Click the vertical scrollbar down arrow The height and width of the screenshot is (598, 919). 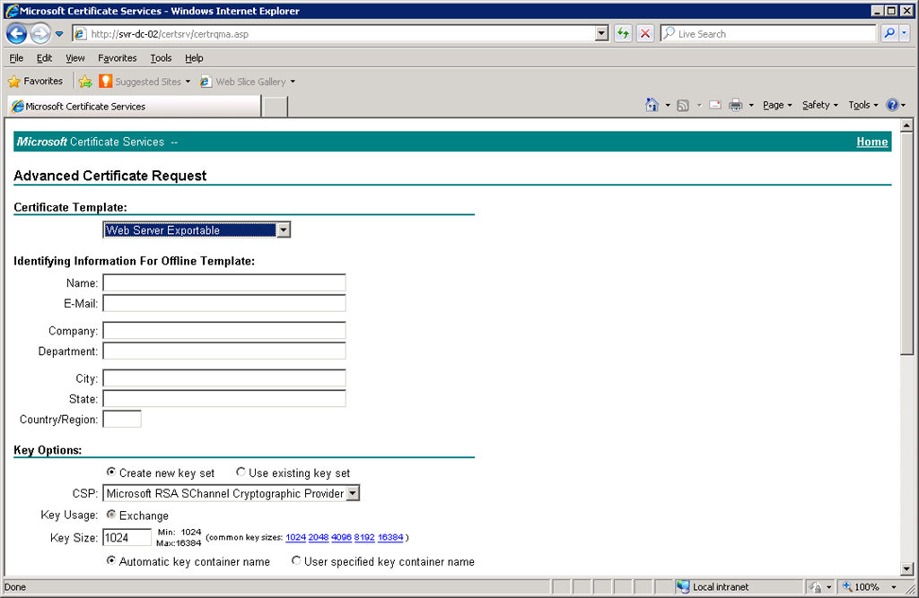pyautogui.click(x=906, y=568)
